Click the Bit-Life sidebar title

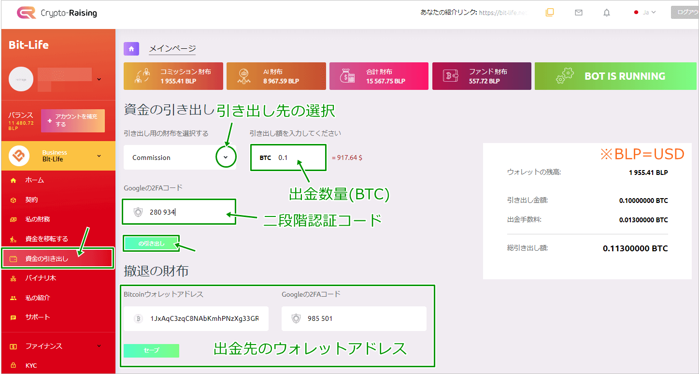[29, 45]
